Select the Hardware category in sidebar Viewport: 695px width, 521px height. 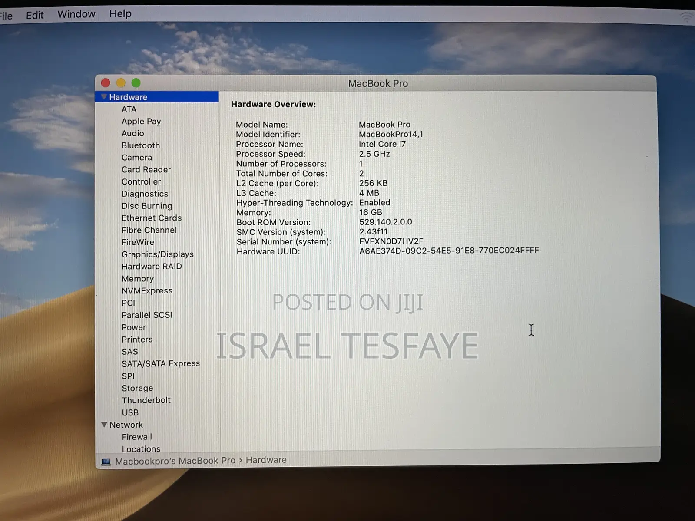click(x=157, y=97)
